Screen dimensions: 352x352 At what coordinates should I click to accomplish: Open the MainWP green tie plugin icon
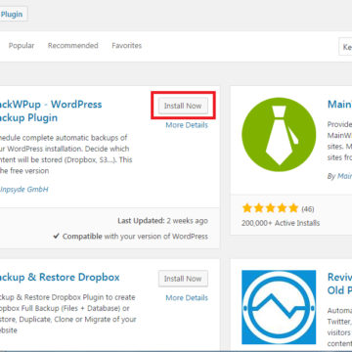[x=279, y=134]
